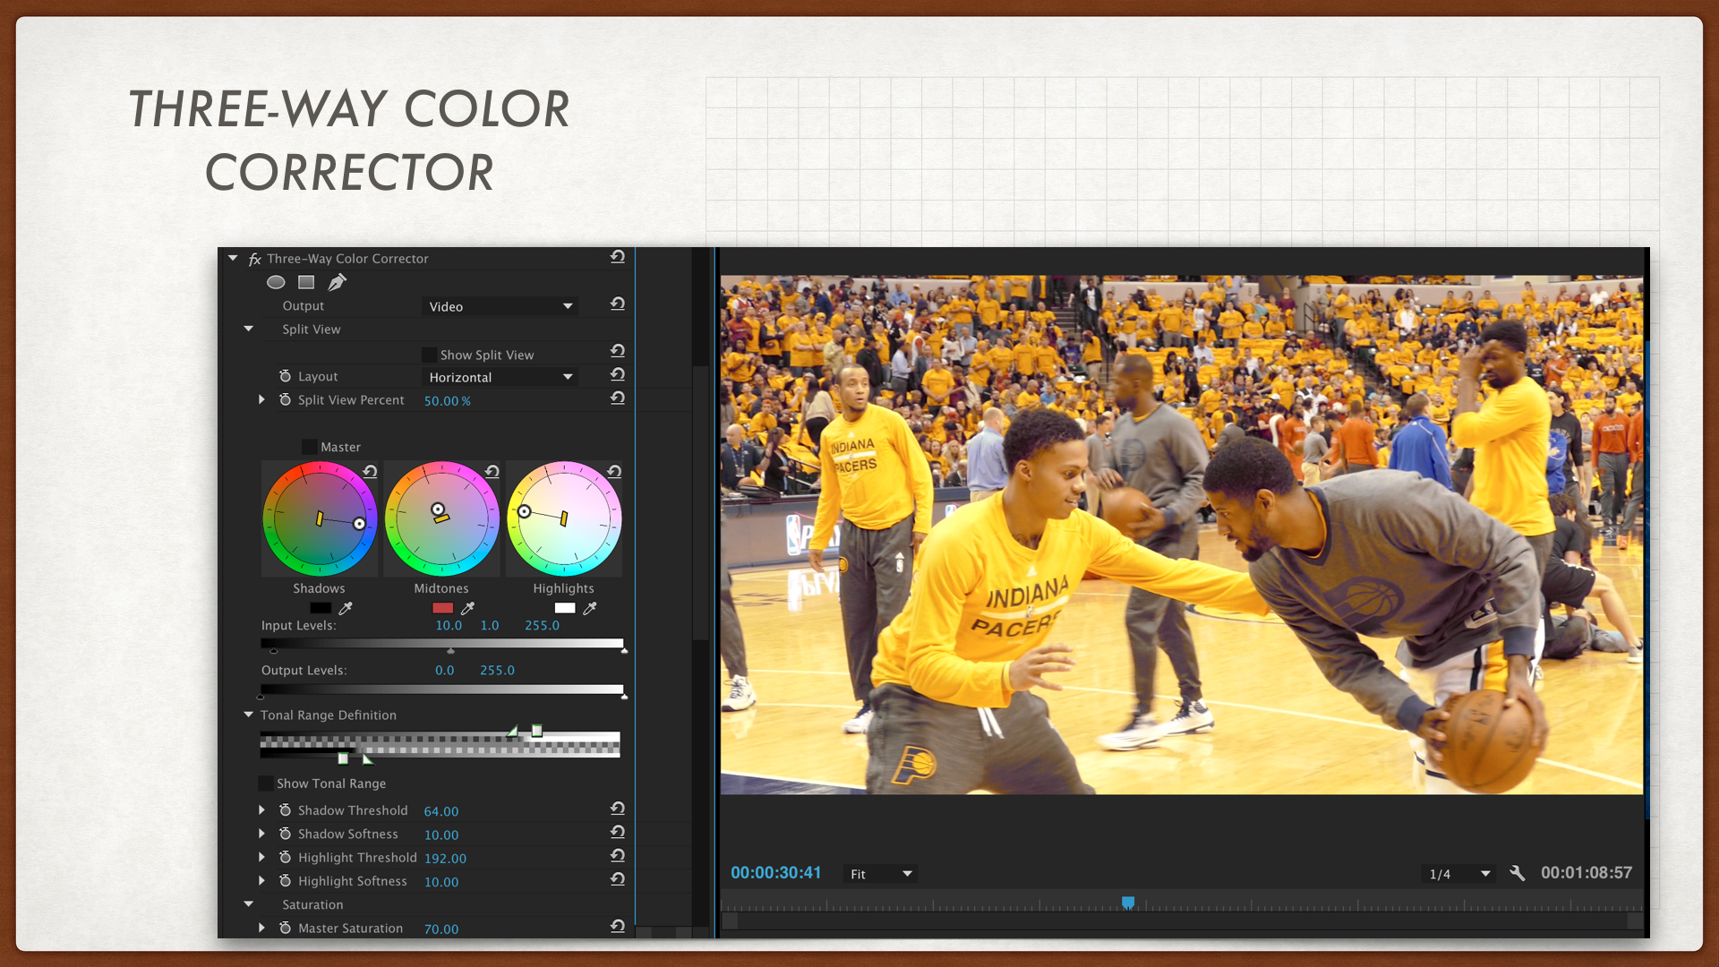Pick shadows color with eyedropper
This screenshot has width=1719, height=967.
click(346, 608)
